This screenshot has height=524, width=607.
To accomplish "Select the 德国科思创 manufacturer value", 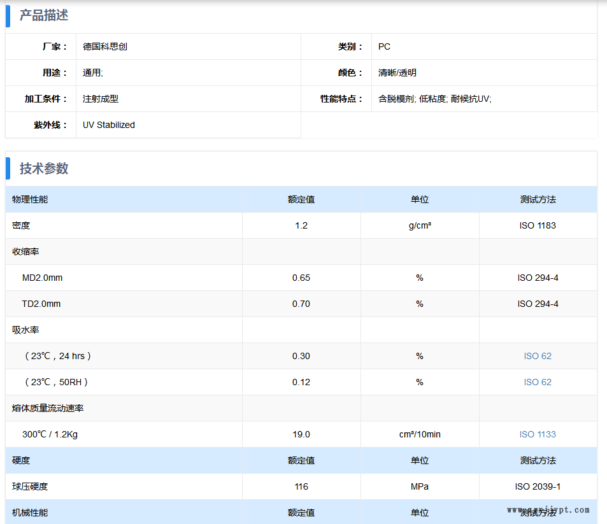I will (x=105, y=46).
